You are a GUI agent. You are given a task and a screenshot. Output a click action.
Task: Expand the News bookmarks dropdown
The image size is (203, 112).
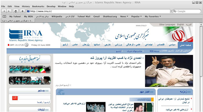click(124, 17)
